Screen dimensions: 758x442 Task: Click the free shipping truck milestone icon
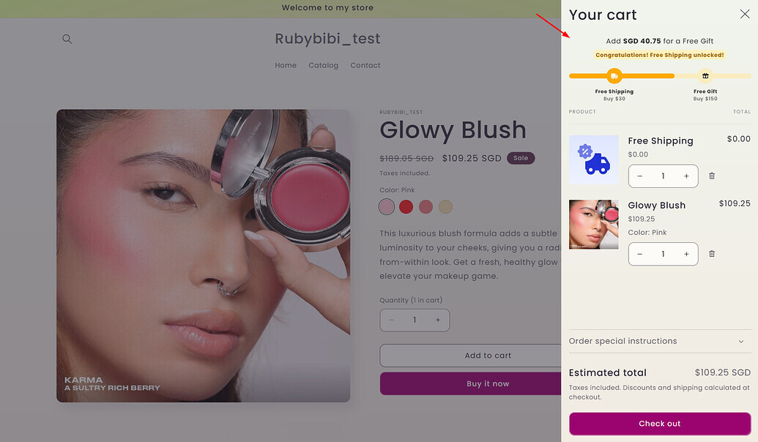(x=614, y=75)
